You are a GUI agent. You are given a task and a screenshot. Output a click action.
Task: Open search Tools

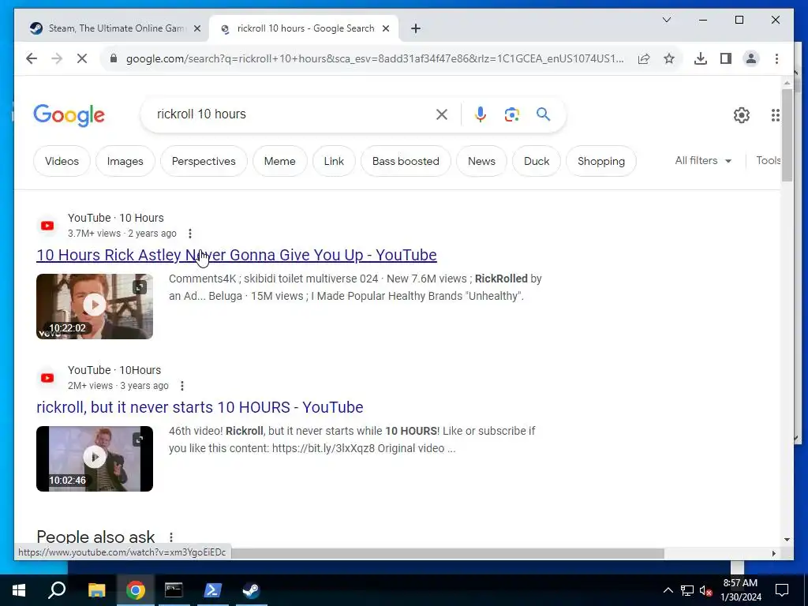click(x=768, y=161)
